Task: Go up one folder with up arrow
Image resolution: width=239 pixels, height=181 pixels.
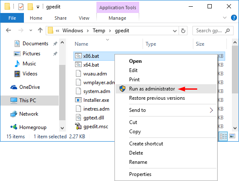Action: click(x=40, y=30)
